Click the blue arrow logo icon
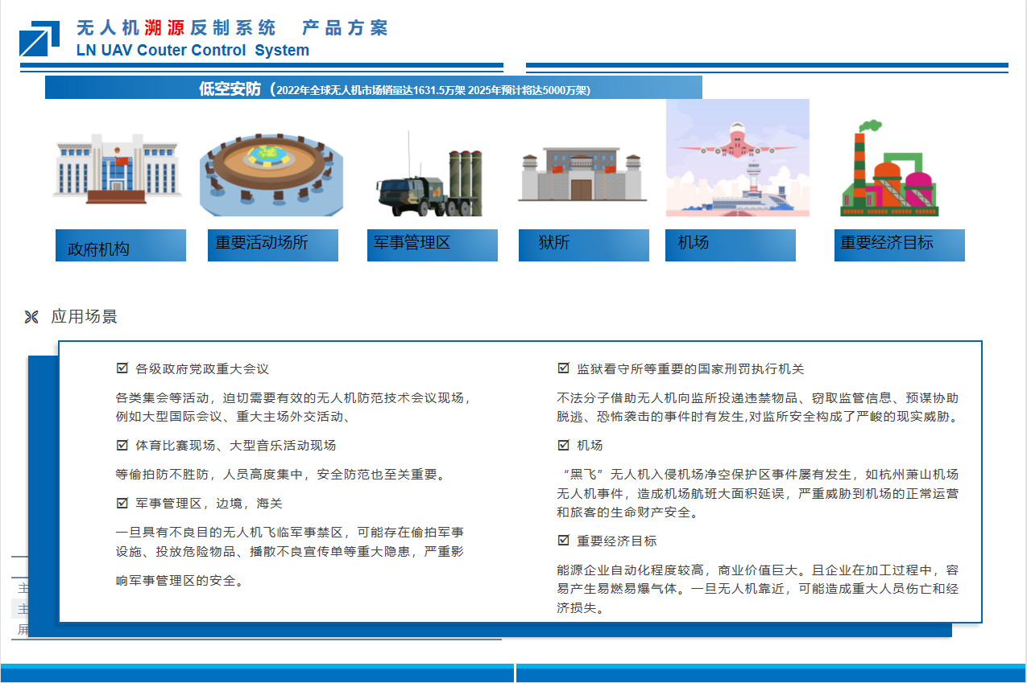 coord(39,39)
